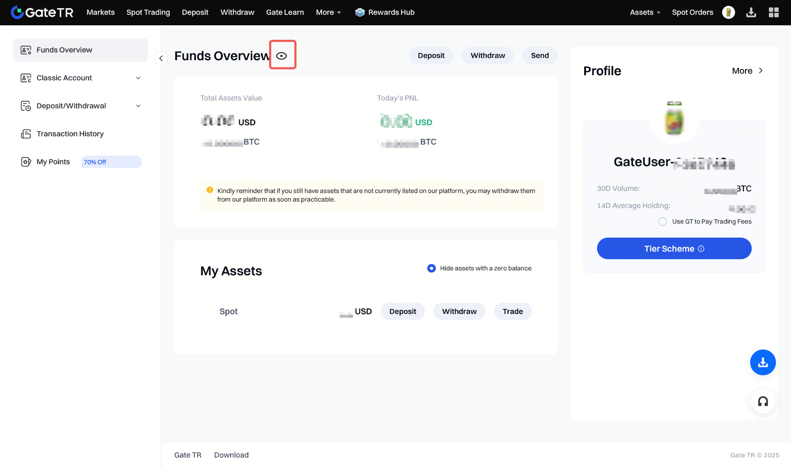Screen dimensions: 791x468
Task: Click the floating blue download button
Action: pos(763,362)
